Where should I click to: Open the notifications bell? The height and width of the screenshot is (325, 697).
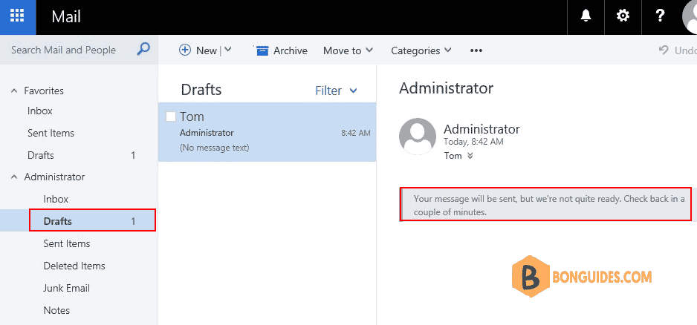click(586, 16)
